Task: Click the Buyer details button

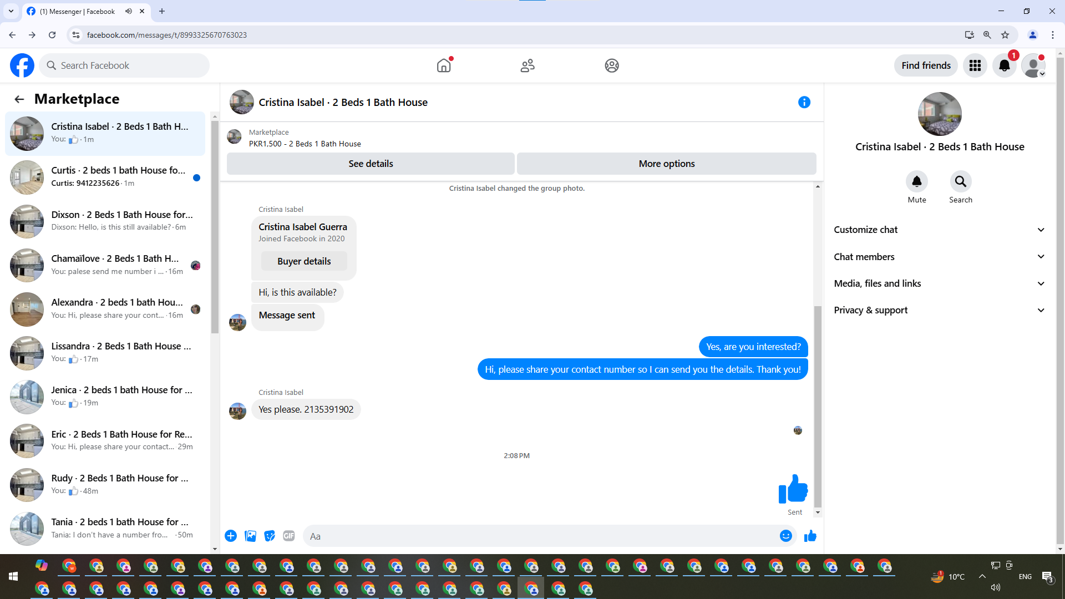Action: 304,261
